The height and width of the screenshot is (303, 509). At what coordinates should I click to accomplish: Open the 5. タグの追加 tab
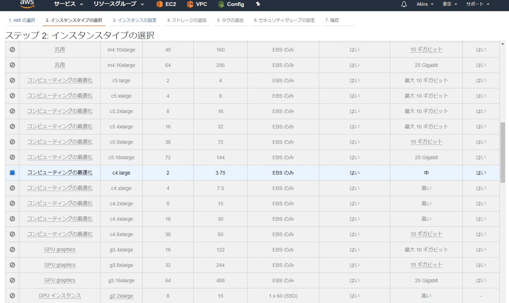[230, 20]
